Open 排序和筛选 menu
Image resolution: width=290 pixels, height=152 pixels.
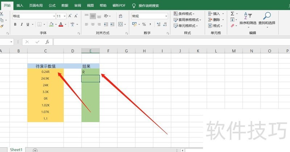[248, 19]
